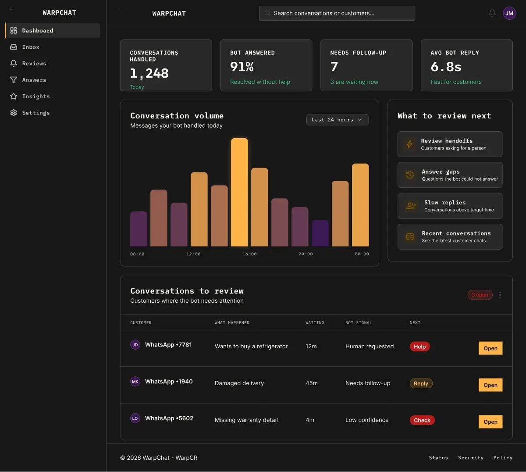
Task: Click the Insights star icon
Action: coord(14,97)
